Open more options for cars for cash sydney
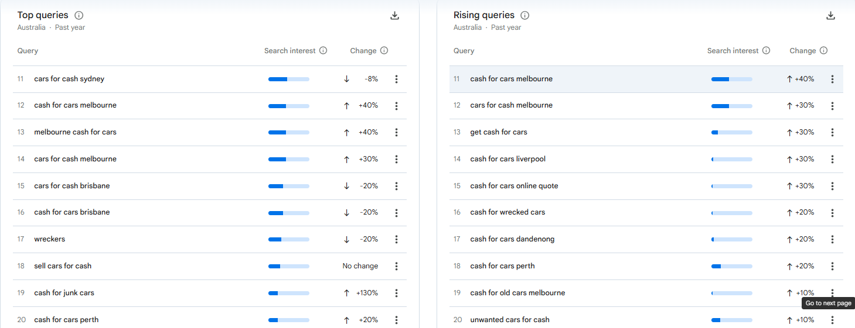 (x=397, y=79)
